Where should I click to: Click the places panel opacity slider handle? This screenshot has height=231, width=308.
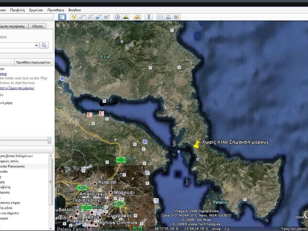tap(49, 140)
